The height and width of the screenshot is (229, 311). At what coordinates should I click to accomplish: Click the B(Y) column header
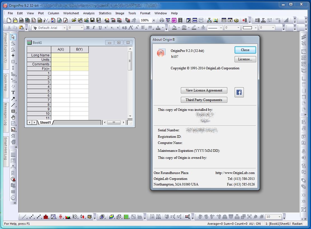(x=79, y=49)
